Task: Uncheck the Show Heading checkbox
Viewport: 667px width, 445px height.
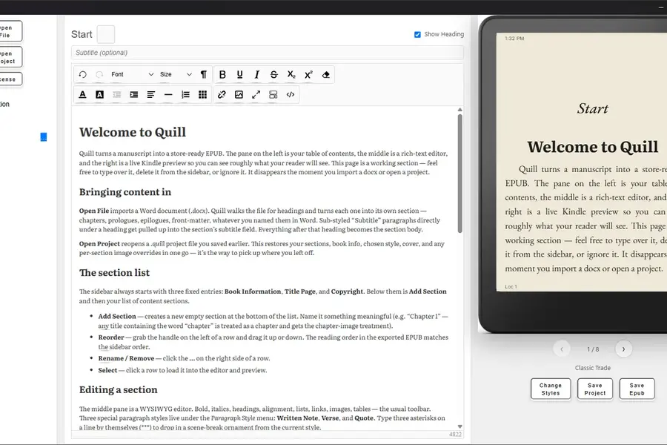Action: coord(417,35)
